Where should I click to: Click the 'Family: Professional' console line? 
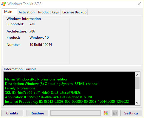[x=21, y=88]
